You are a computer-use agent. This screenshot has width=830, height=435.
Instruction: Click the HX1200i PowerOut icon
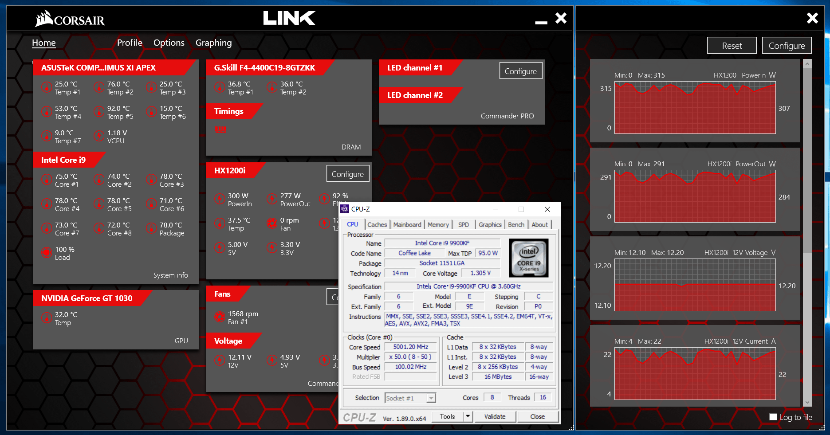pyautogui.click(x=272, y=199)
